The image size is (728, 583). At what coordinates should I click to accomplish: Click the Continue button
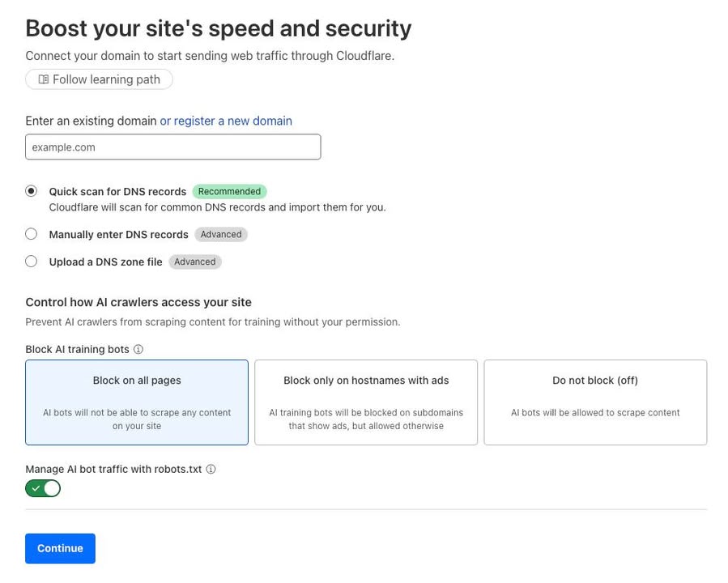[61, 548]
